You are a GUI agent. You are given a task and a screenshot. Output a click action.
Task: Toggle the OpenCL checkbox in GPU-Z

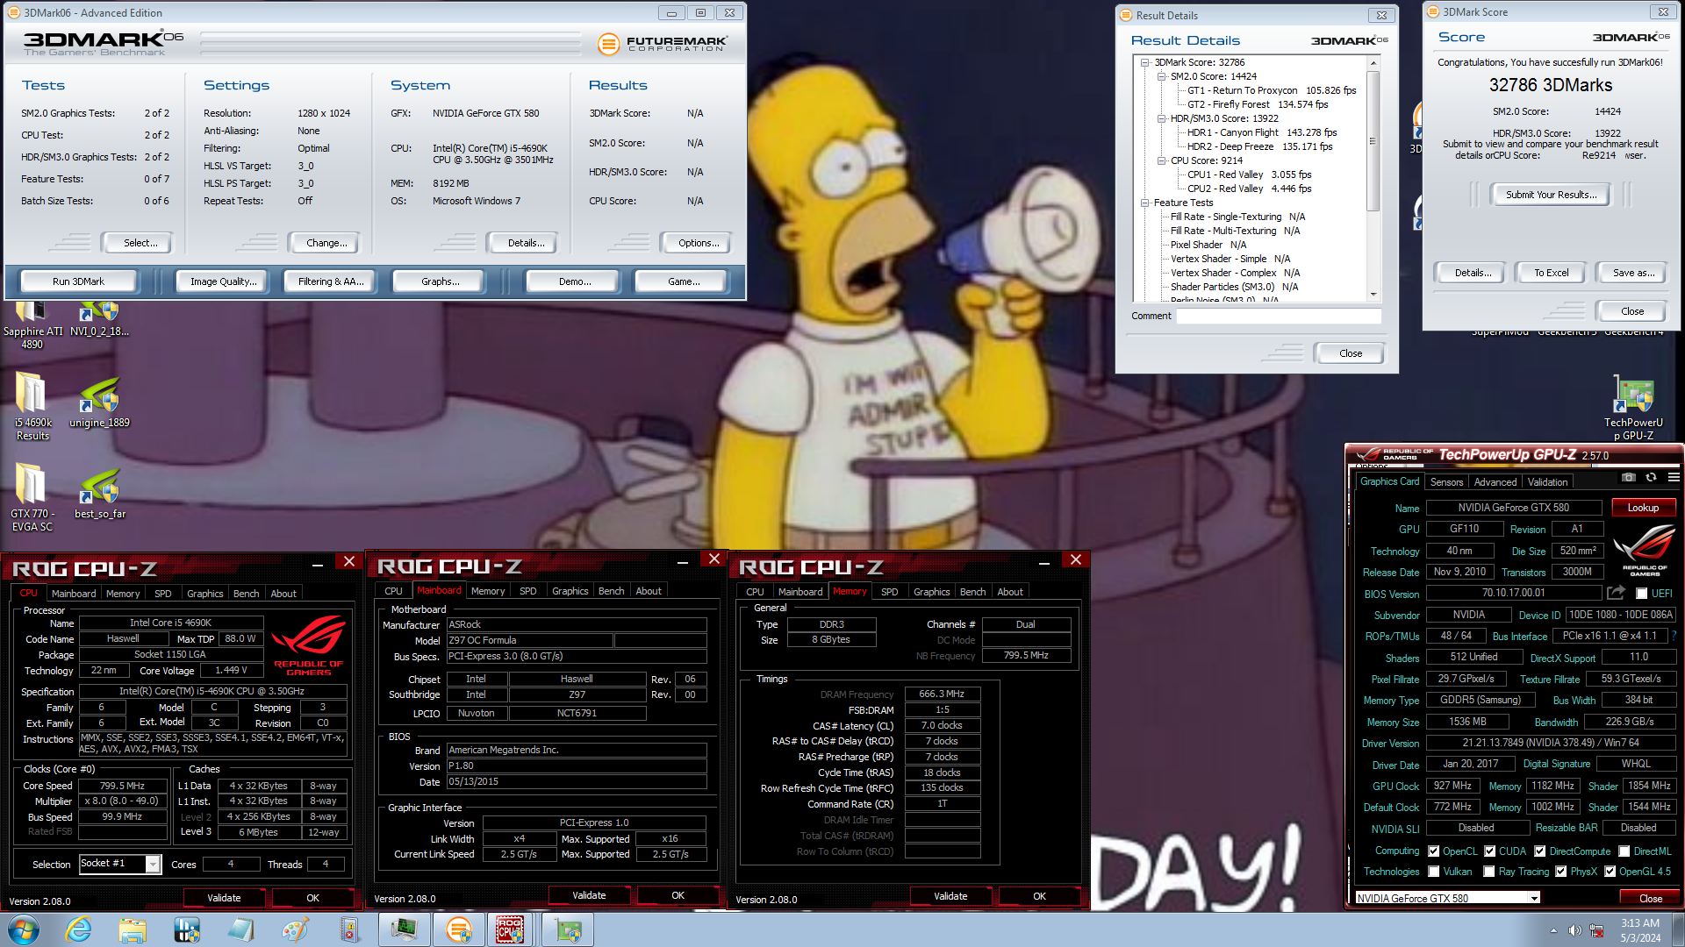pos(1433,851)
